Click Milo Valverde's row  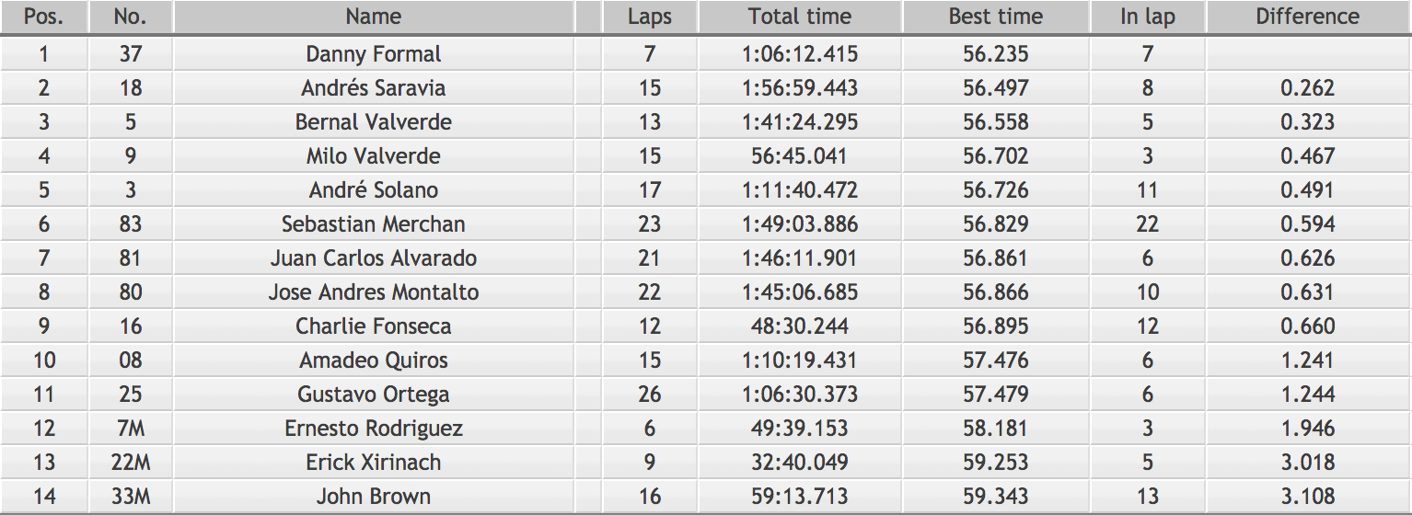(706, 156)
